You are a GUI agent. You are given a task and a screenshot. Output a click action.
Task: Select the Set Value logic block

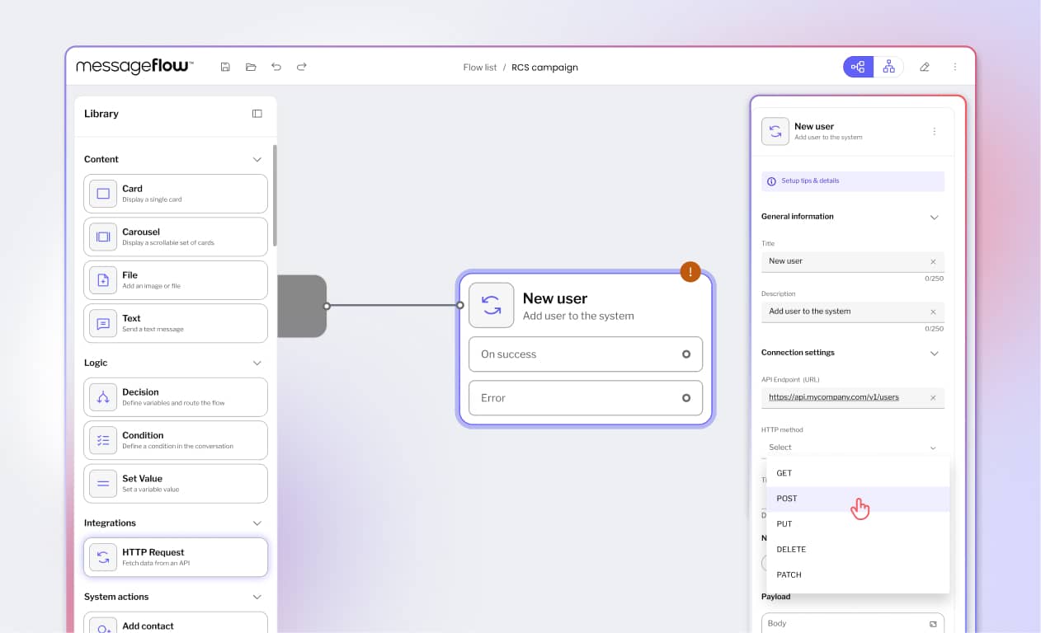(x=176, y=483)
